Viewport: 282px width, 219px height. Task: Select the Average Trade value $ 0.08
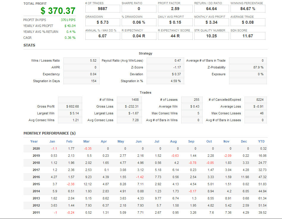point(248,22)
